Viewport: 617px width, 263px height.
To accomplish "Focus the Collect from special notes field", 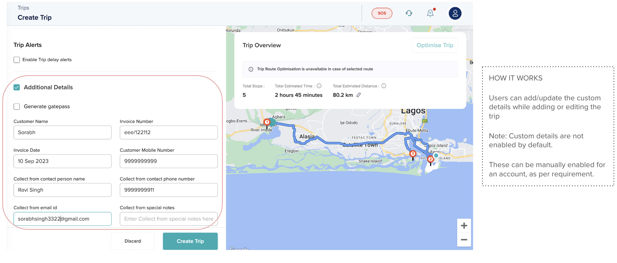I will click(168, 219).
